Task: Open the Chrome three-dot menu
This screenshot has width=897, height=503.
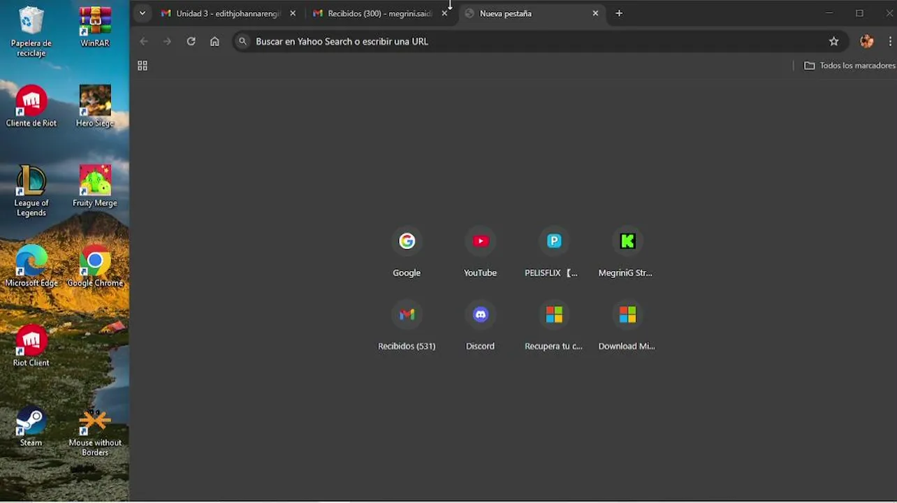Action: 891,41
